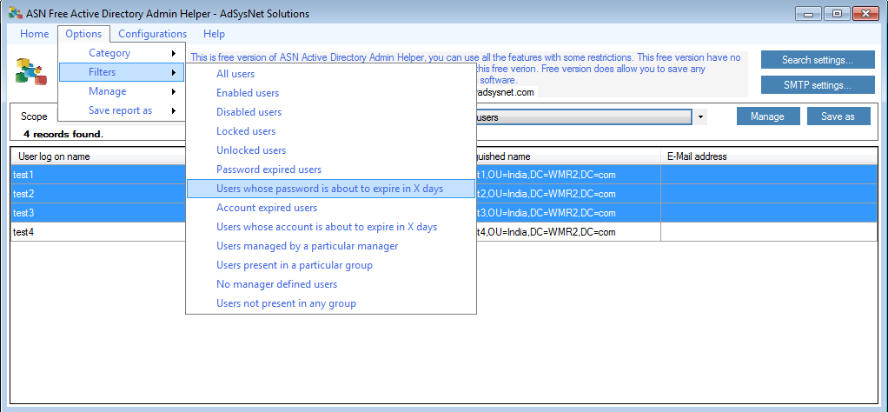Click the empty E-Mail cell for test4
Screen dimensions: 888x412
(x=769, y=232)
